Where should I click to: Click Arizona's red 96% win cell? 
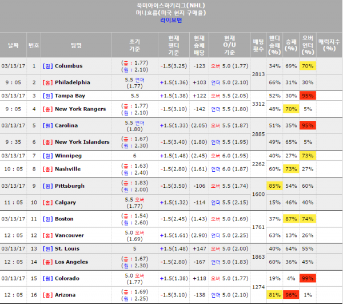pyautogui.click(x=291, y=295)
